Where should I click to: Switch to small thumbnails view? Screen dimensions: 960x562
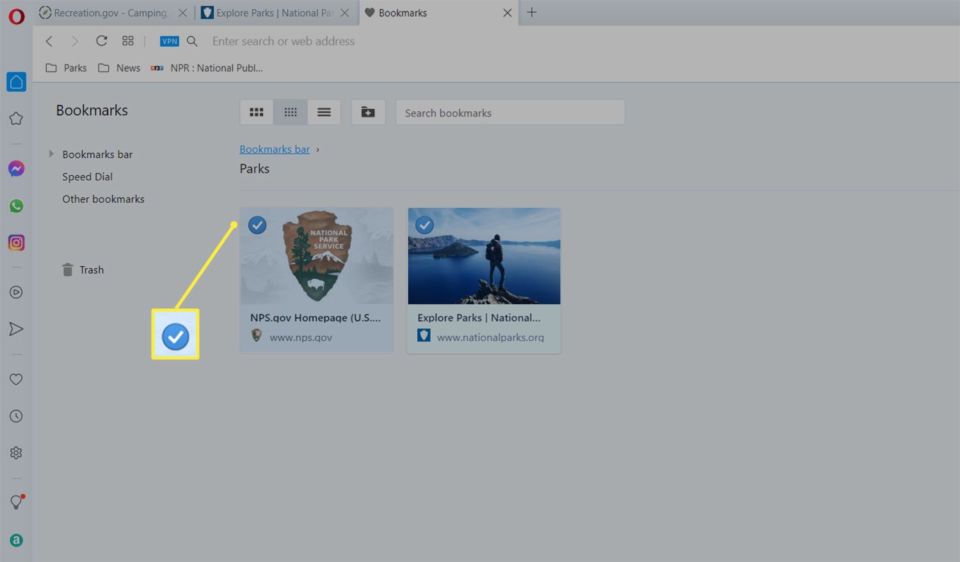point(291,112)
